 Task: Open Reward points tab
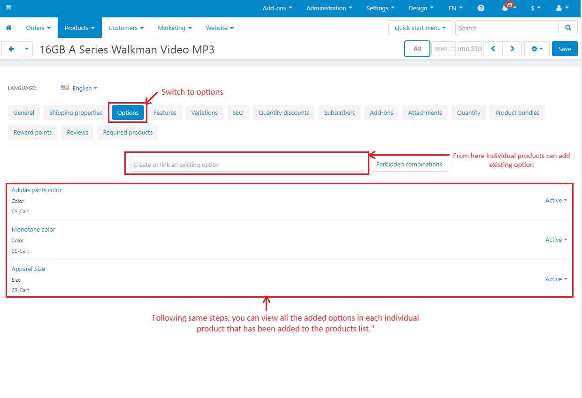[32, 132]
